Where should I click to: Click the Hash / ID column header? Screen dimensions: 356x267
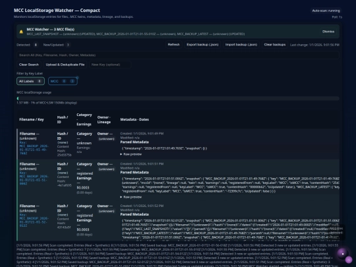pyautogui.click(x=63, y=119)
